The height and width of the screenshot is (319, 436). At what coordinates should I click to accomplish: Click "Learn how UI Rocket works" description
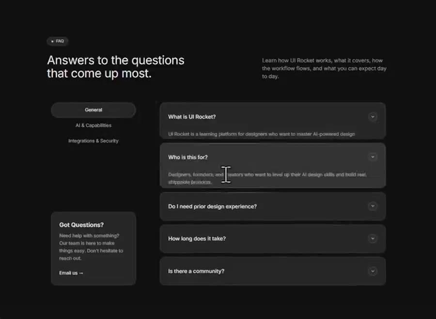coord(324,68)
